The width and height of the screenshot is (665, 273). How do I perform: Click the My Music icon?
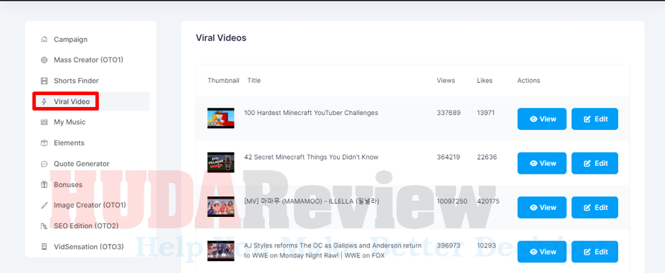click(44, 122)
